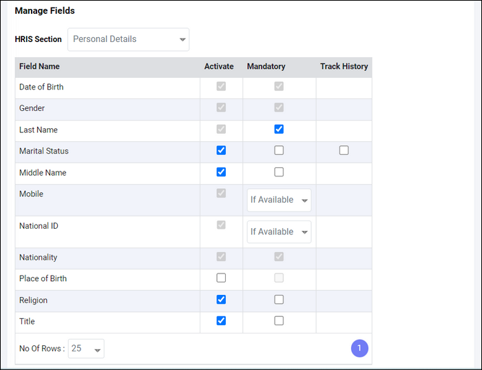Uncheck Activate for Title
482x370 pixels.
click(221, 321)
